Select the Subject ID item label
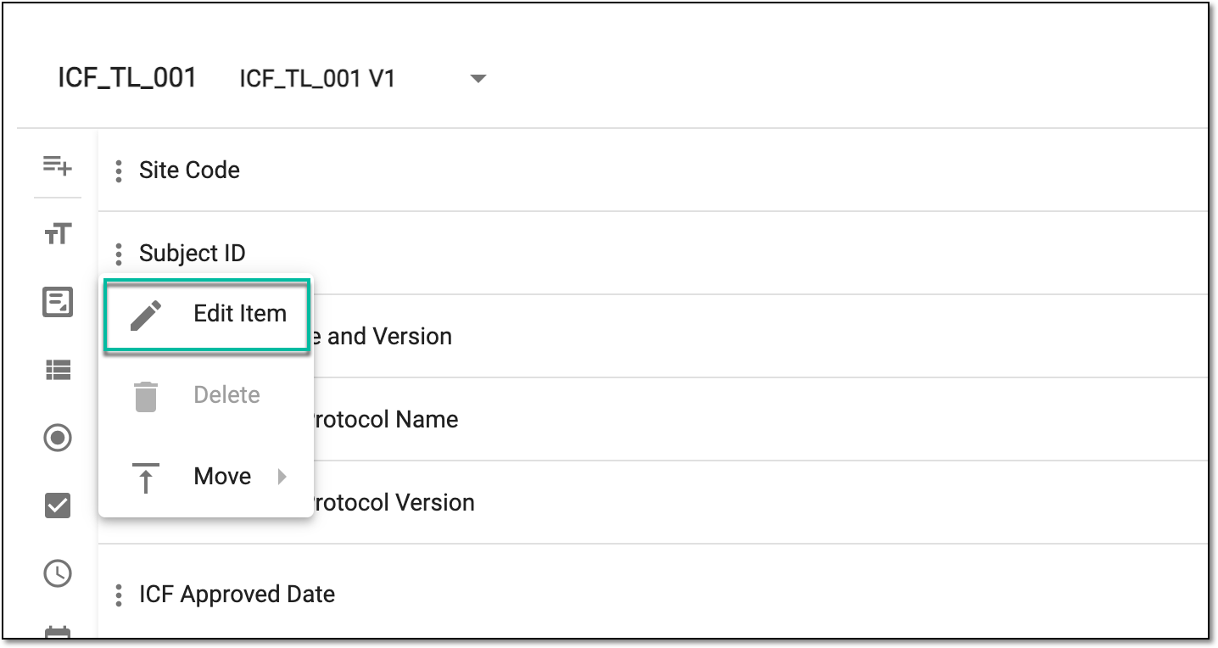The image size is (1218, 648). [193, 253]
